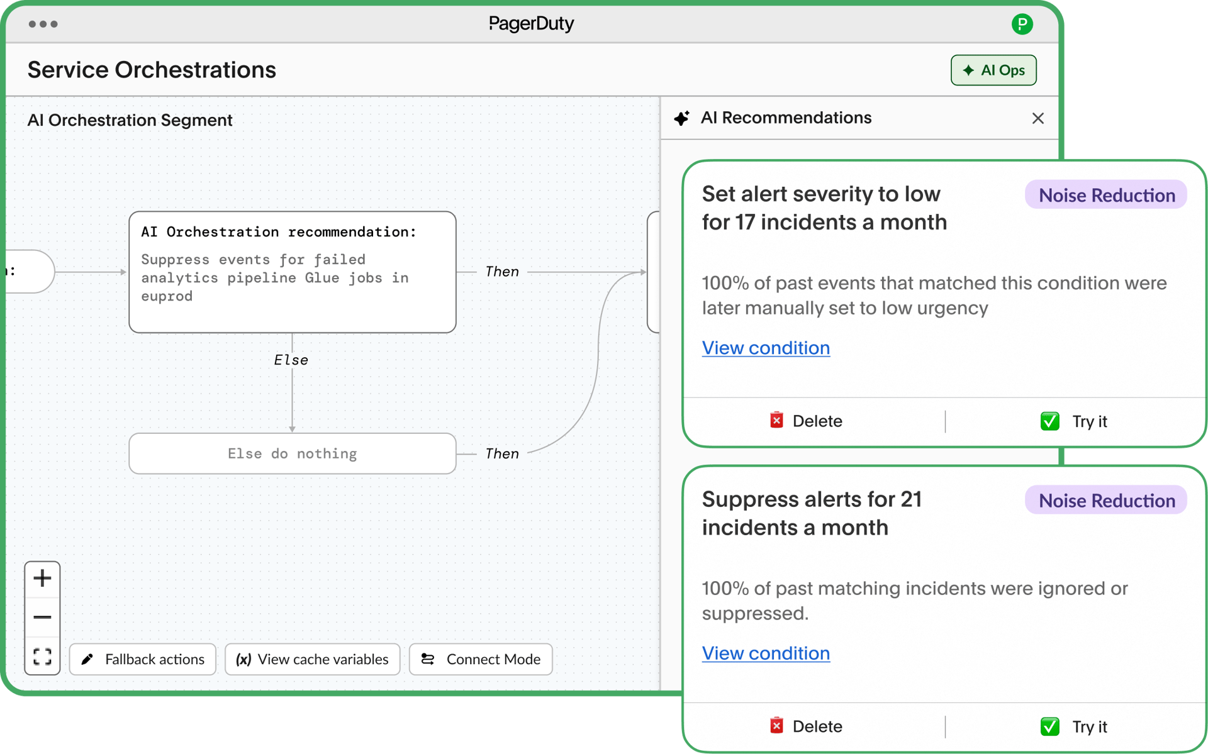Open the AI Ops panel
1208x754 pixels.
coord(993,70)
